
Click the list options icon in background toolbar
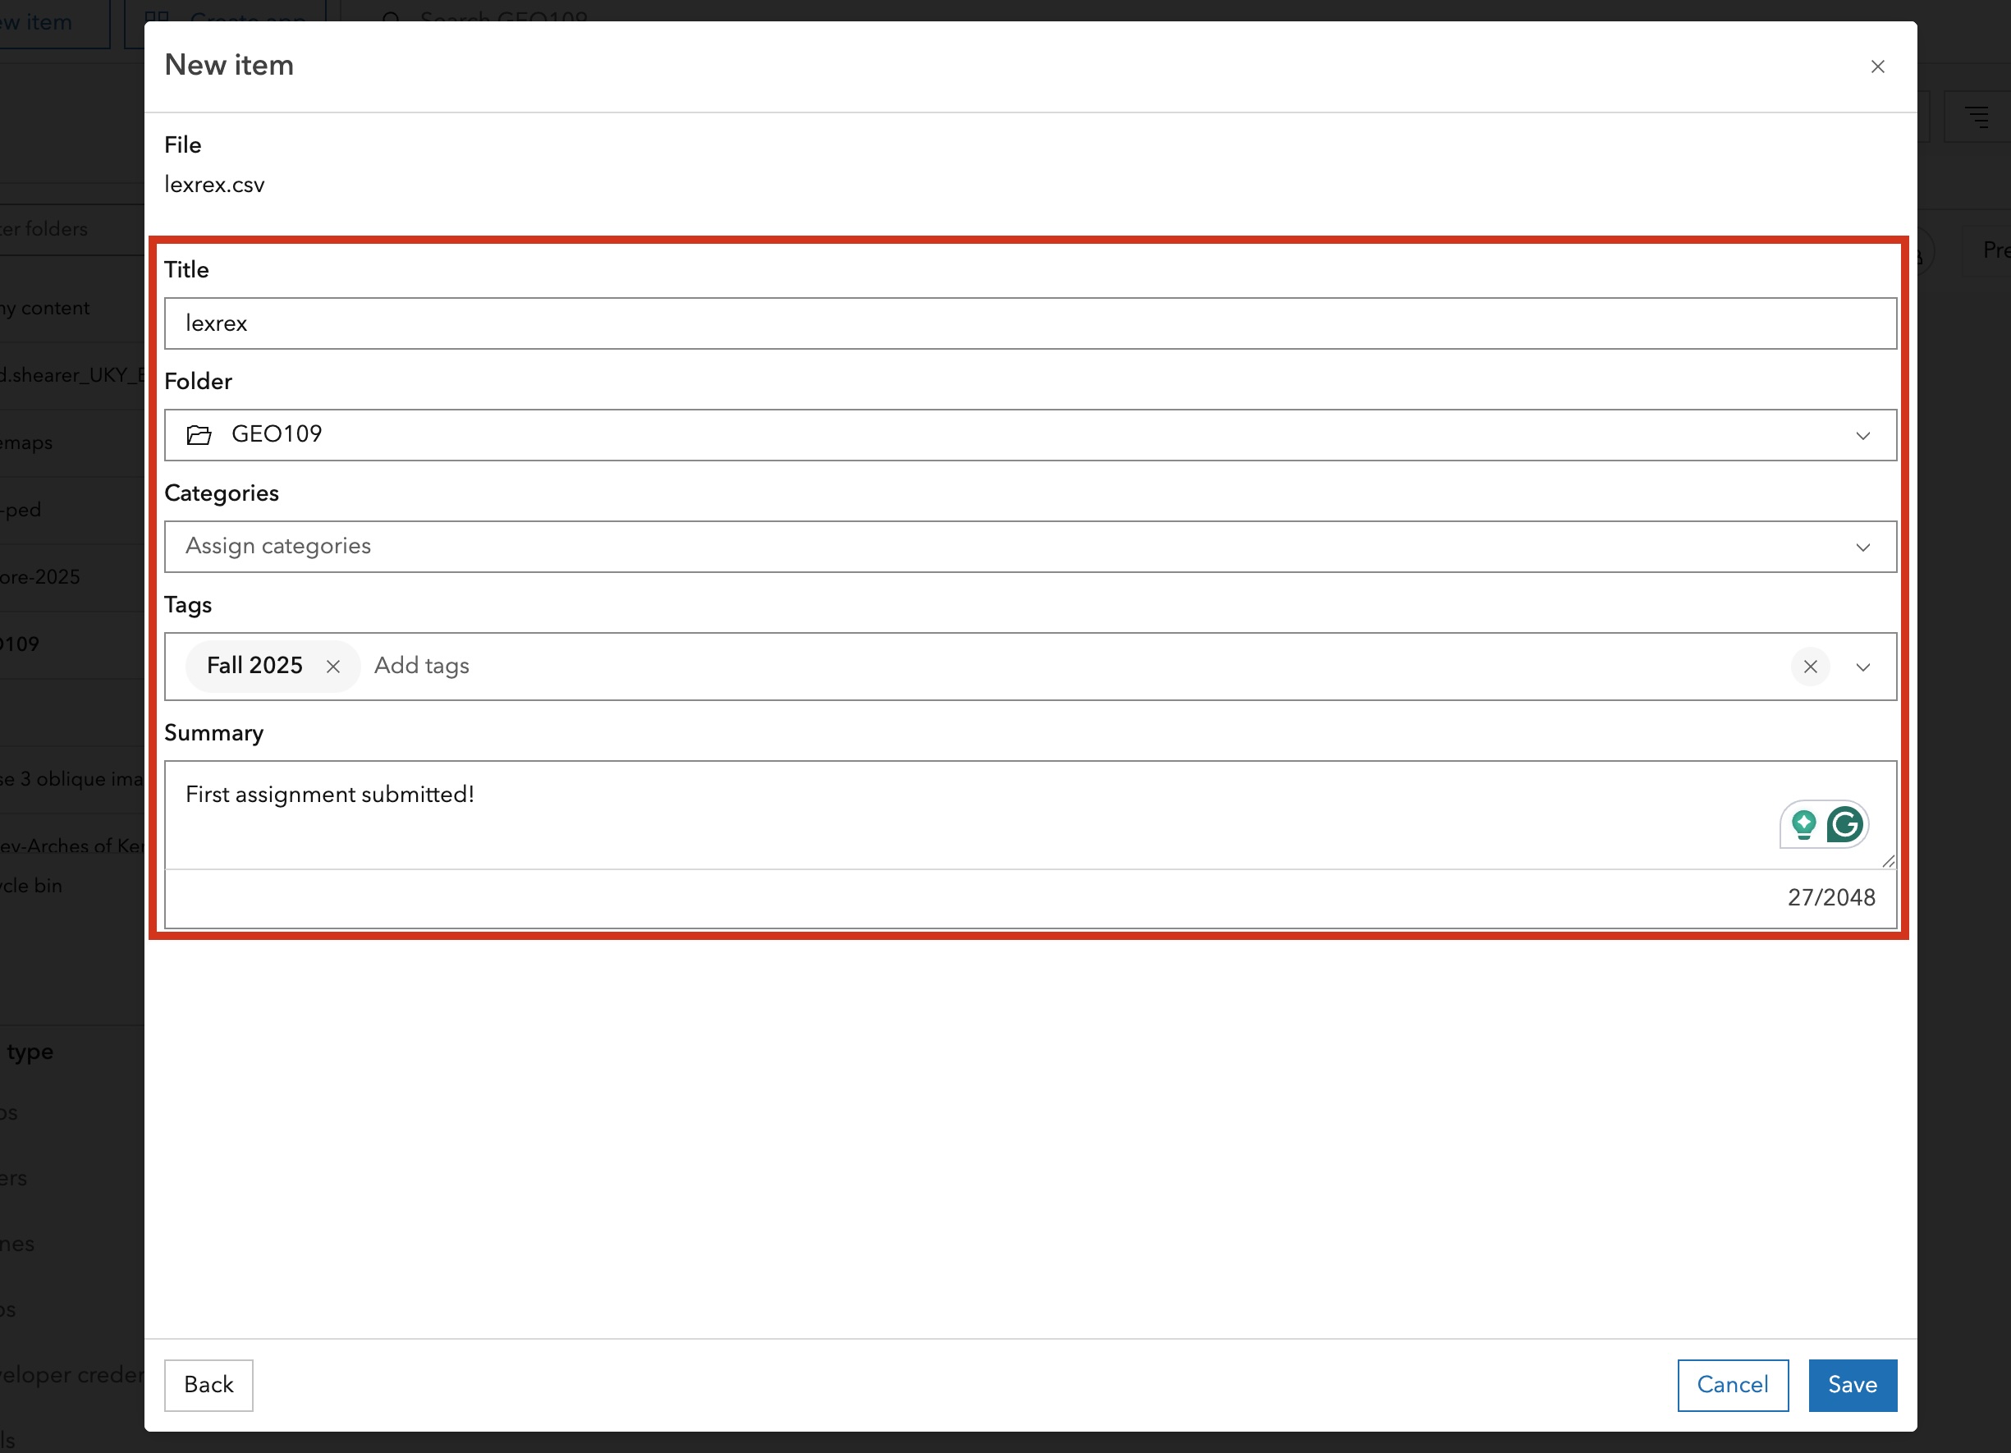[x=1977, y=116]
